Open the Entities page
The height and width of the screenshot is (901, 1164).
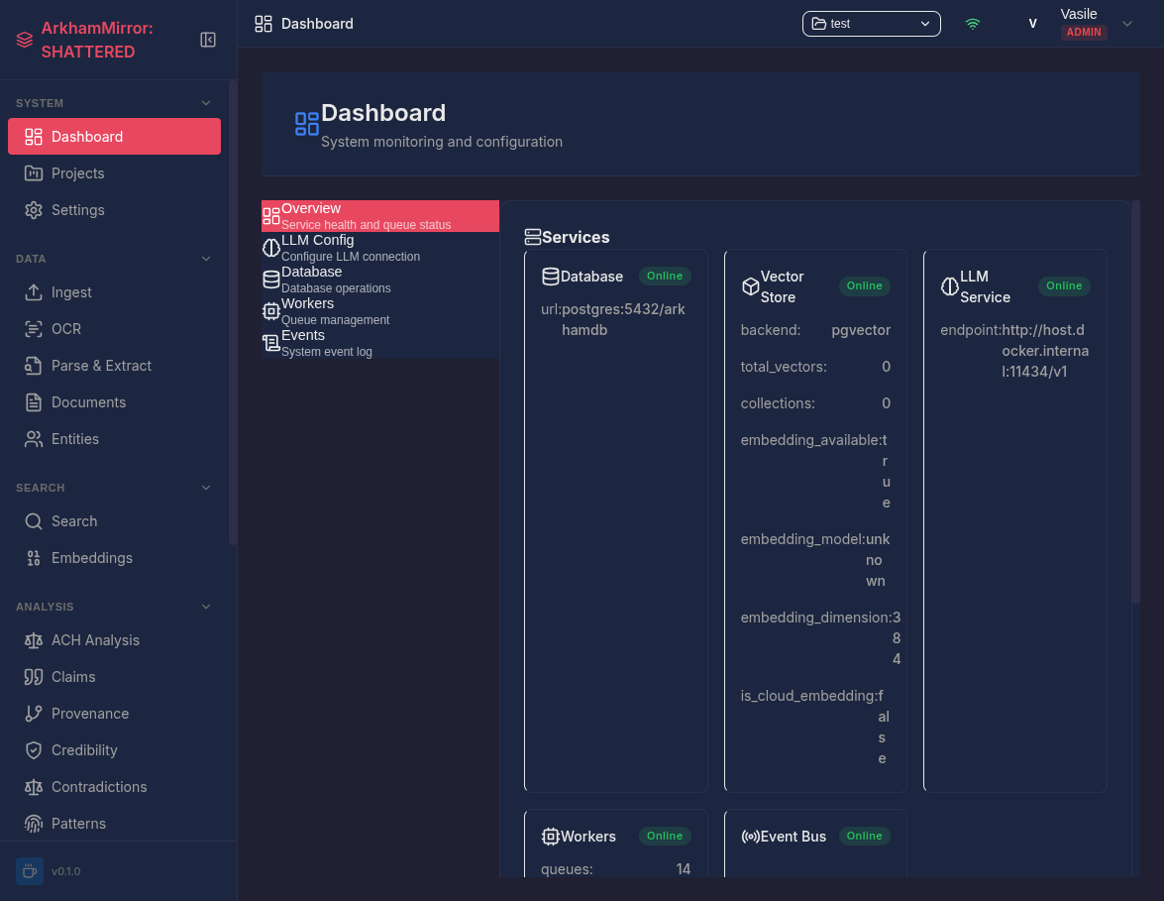pos(114,439)
